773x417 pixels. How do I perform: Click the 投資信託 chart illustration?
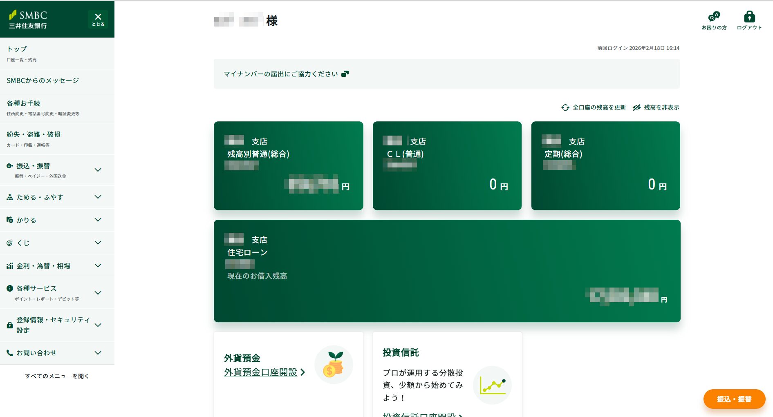(x=492, y=385)
